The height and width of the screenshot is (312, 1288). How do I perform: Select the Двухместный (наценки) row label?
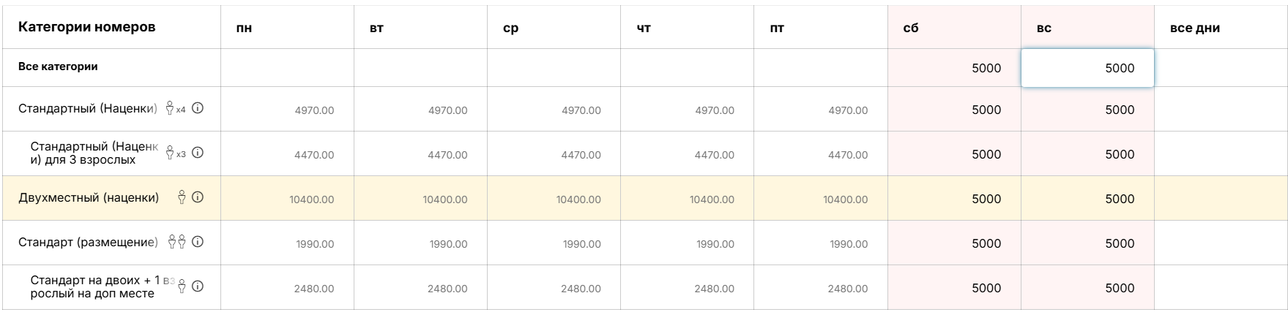tap(89, 197)
